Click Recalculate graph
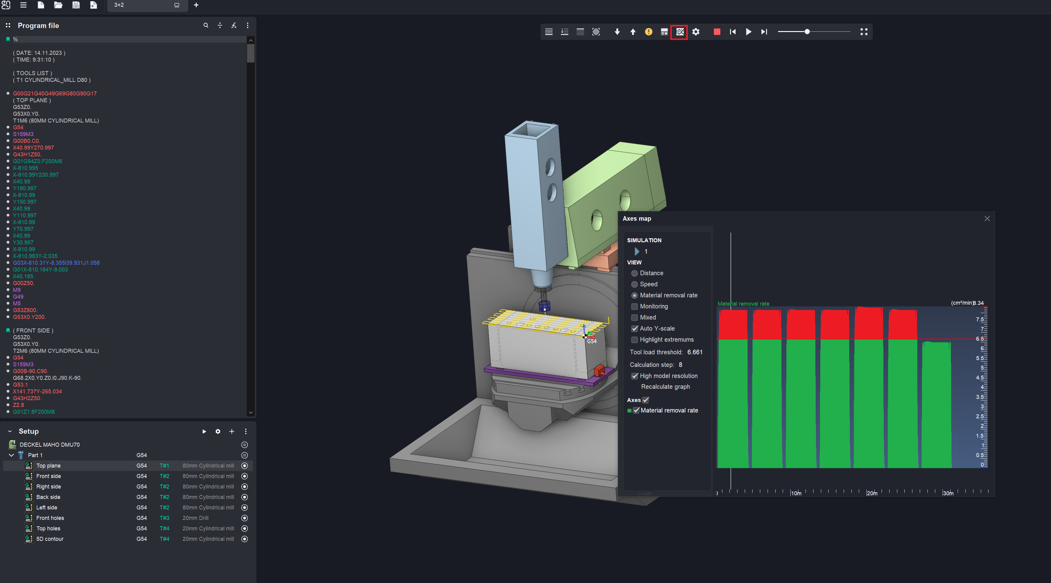The image size is (1051, 583). [x=665, y=387]
